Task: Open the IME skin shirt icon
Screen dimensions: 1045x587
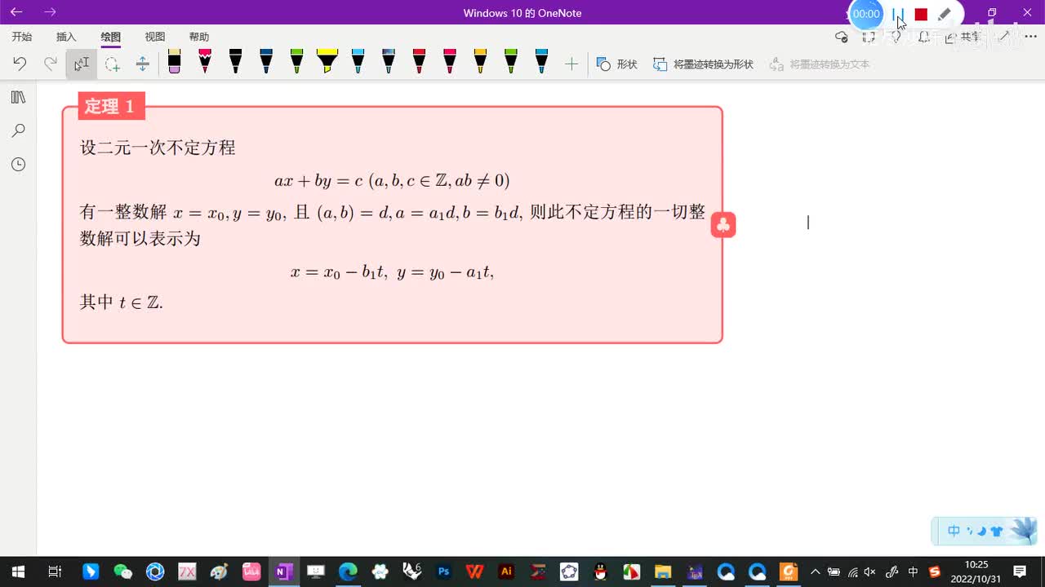Action: pyautogui.click(x=996, y=531)
